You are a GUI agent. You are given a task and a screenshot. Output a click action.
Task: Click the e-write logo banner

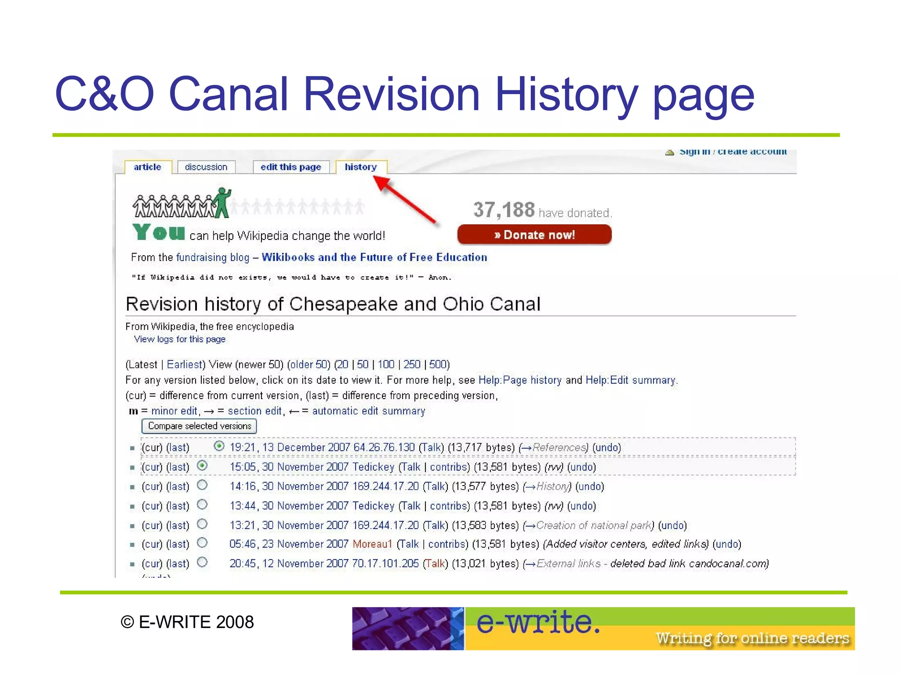[603, 628]
